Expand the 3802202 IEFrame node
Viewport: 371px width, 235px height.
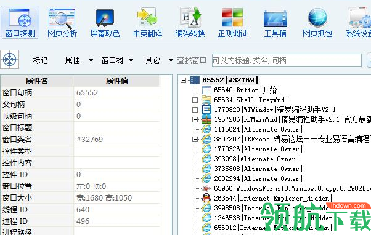[195, 140]
